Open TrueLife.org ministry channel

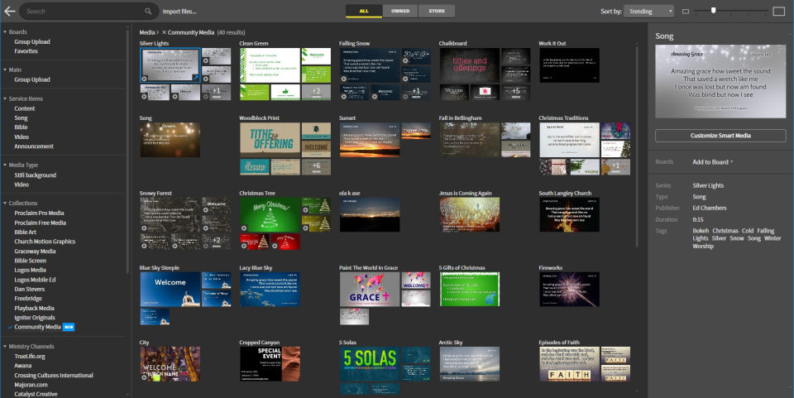[30, 356]
